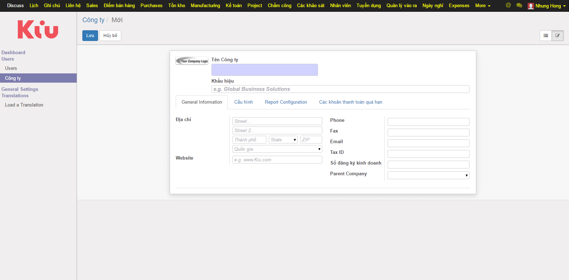Open Purchases menu
569x280 pixels.
tap(152, 6)
